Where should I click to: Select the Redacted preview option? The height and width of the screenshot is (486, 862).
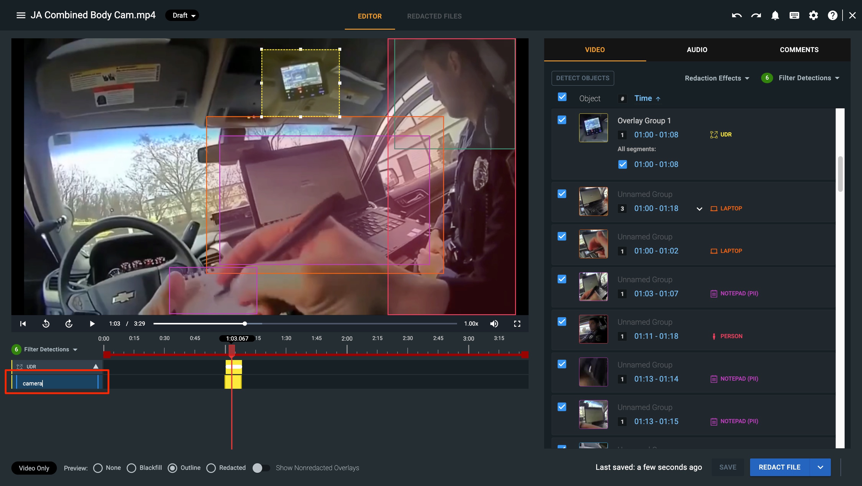click(x=211, y=468)
